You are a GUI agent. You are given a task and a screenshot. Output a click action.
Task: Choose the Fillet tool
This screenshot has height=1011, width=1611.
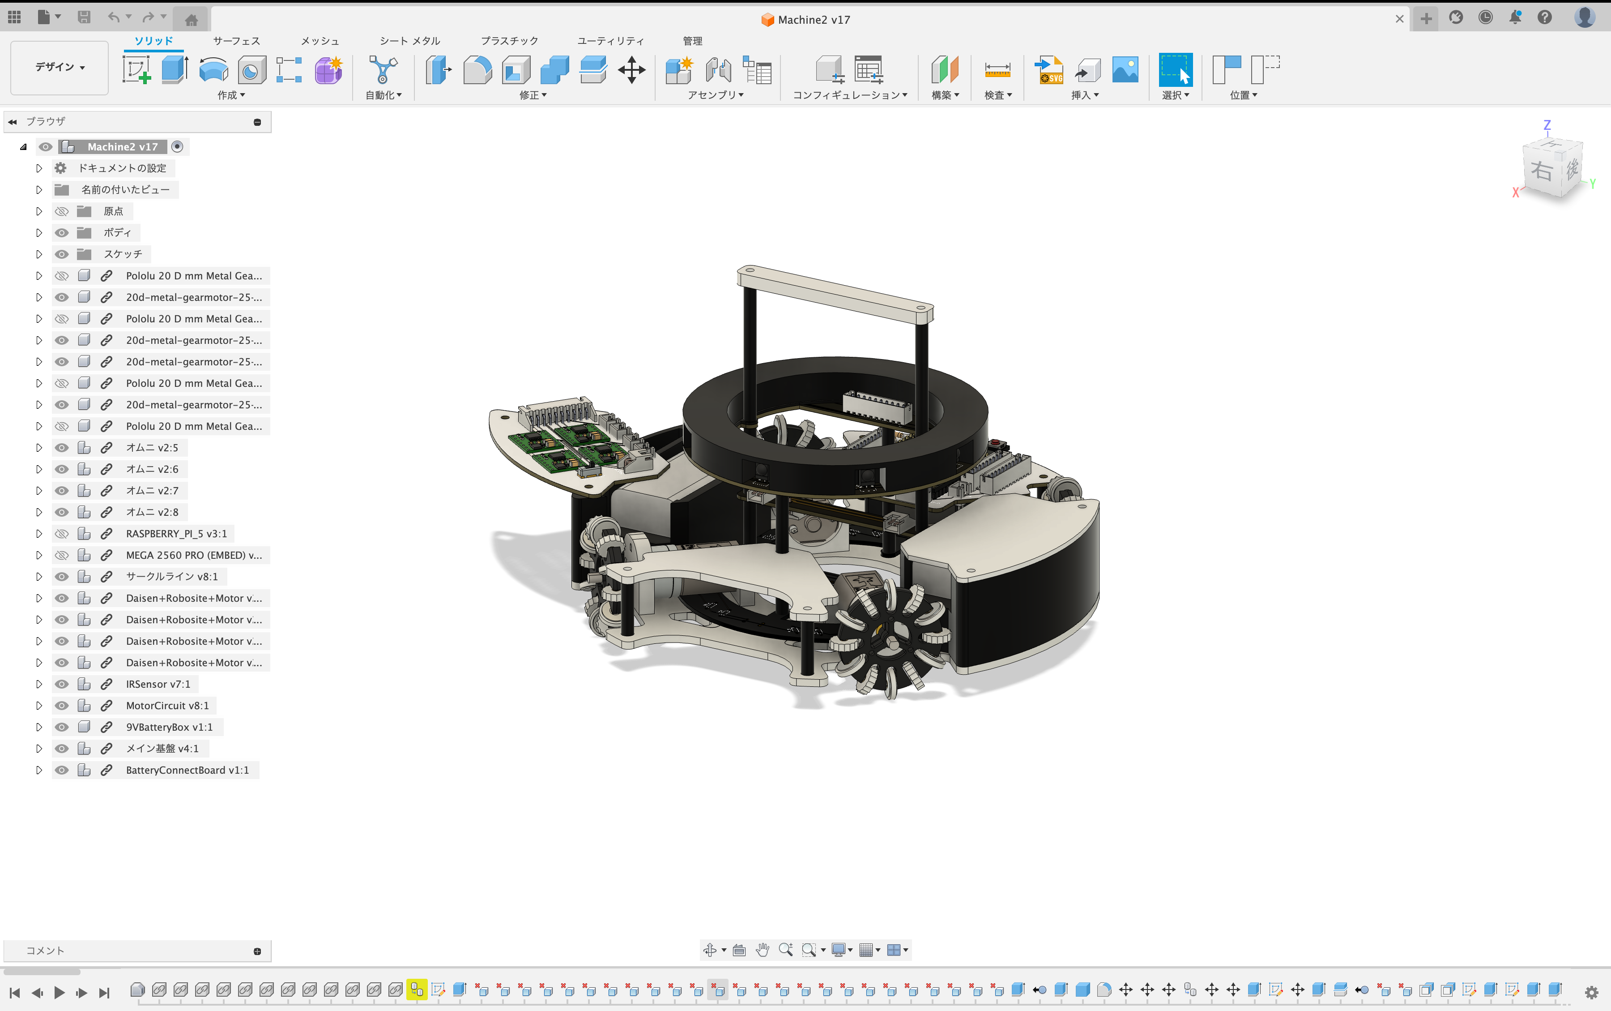click(477, 69)
